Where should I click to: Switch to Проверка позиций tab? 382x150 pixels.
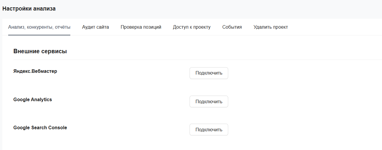(x=141, y=27)
